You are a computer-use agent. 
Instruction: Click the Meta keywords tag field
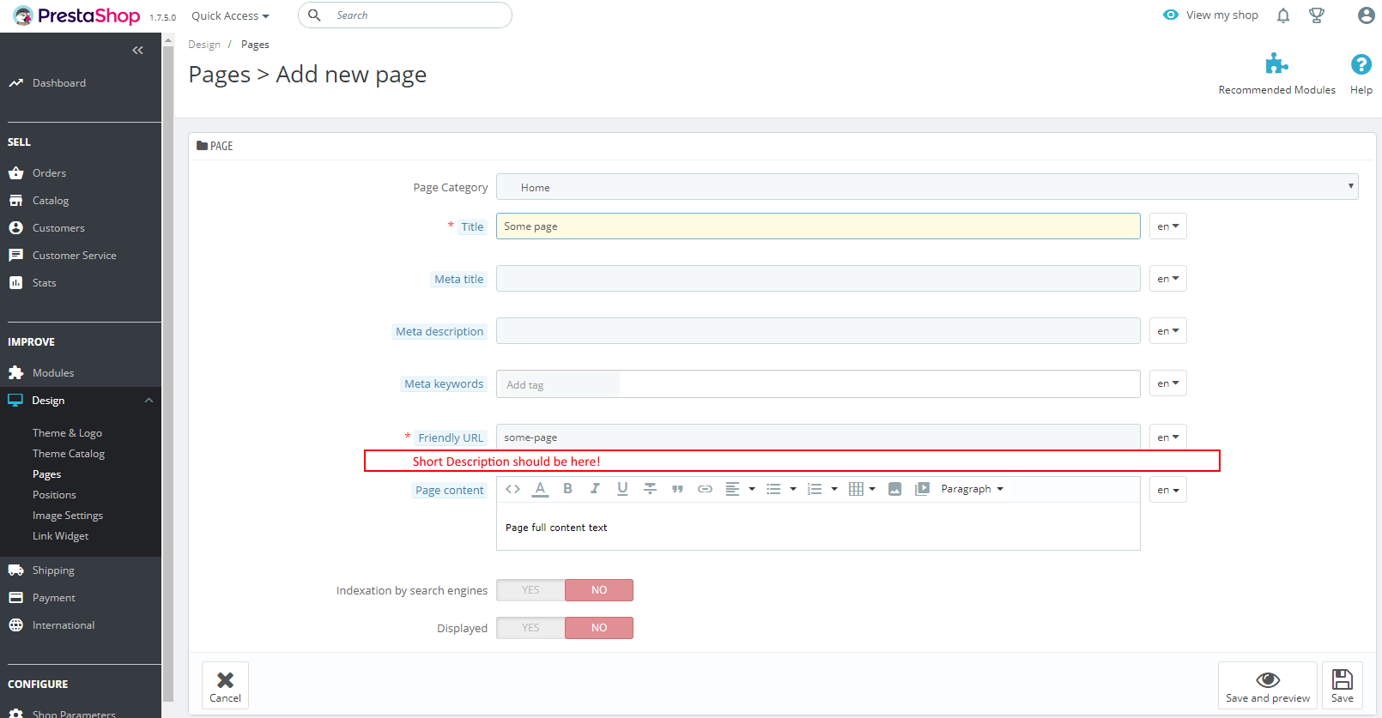[x=818, y=384]
